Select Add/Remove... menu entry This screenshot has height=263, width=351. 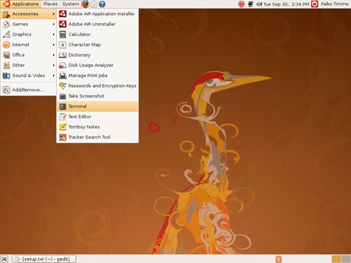click(x=28, y=90)
